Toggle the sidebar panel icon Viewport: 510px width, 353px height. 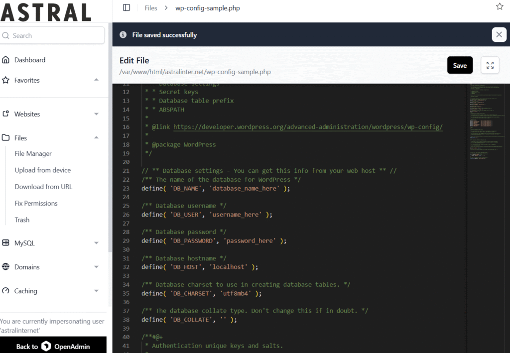[127, 7]
